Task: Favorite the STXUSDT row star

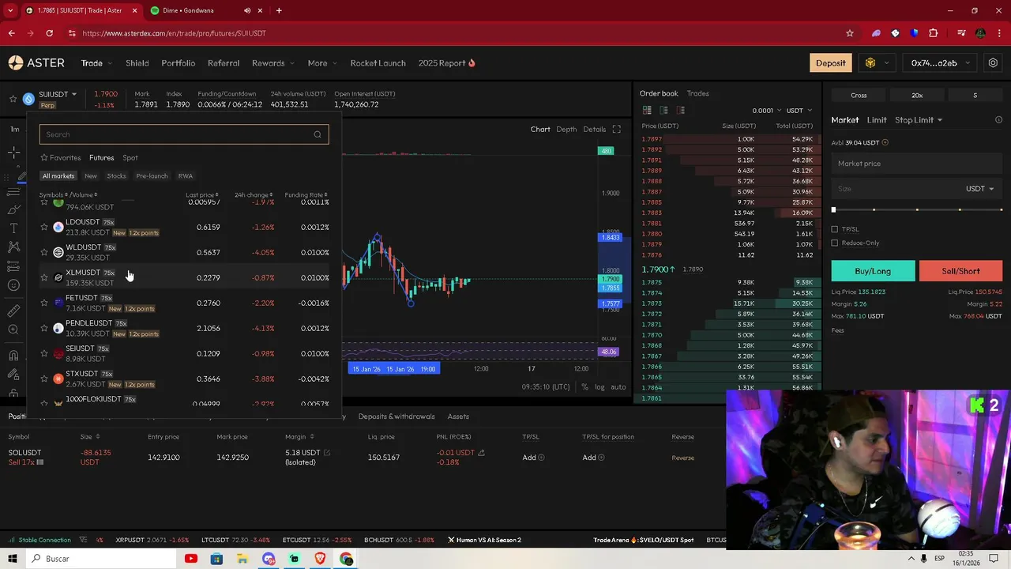Action: click(x=44, y=379)
